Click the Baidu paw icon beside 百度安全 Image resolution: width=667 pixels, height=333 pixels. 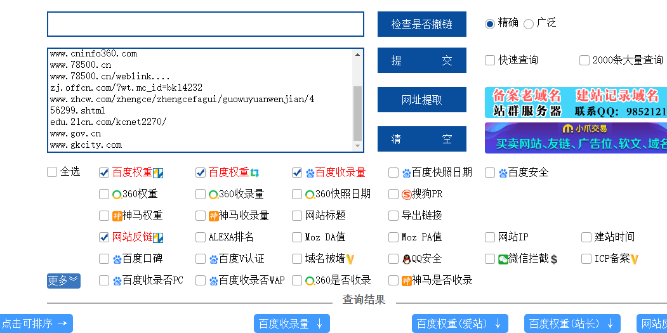tap(503, 173)
